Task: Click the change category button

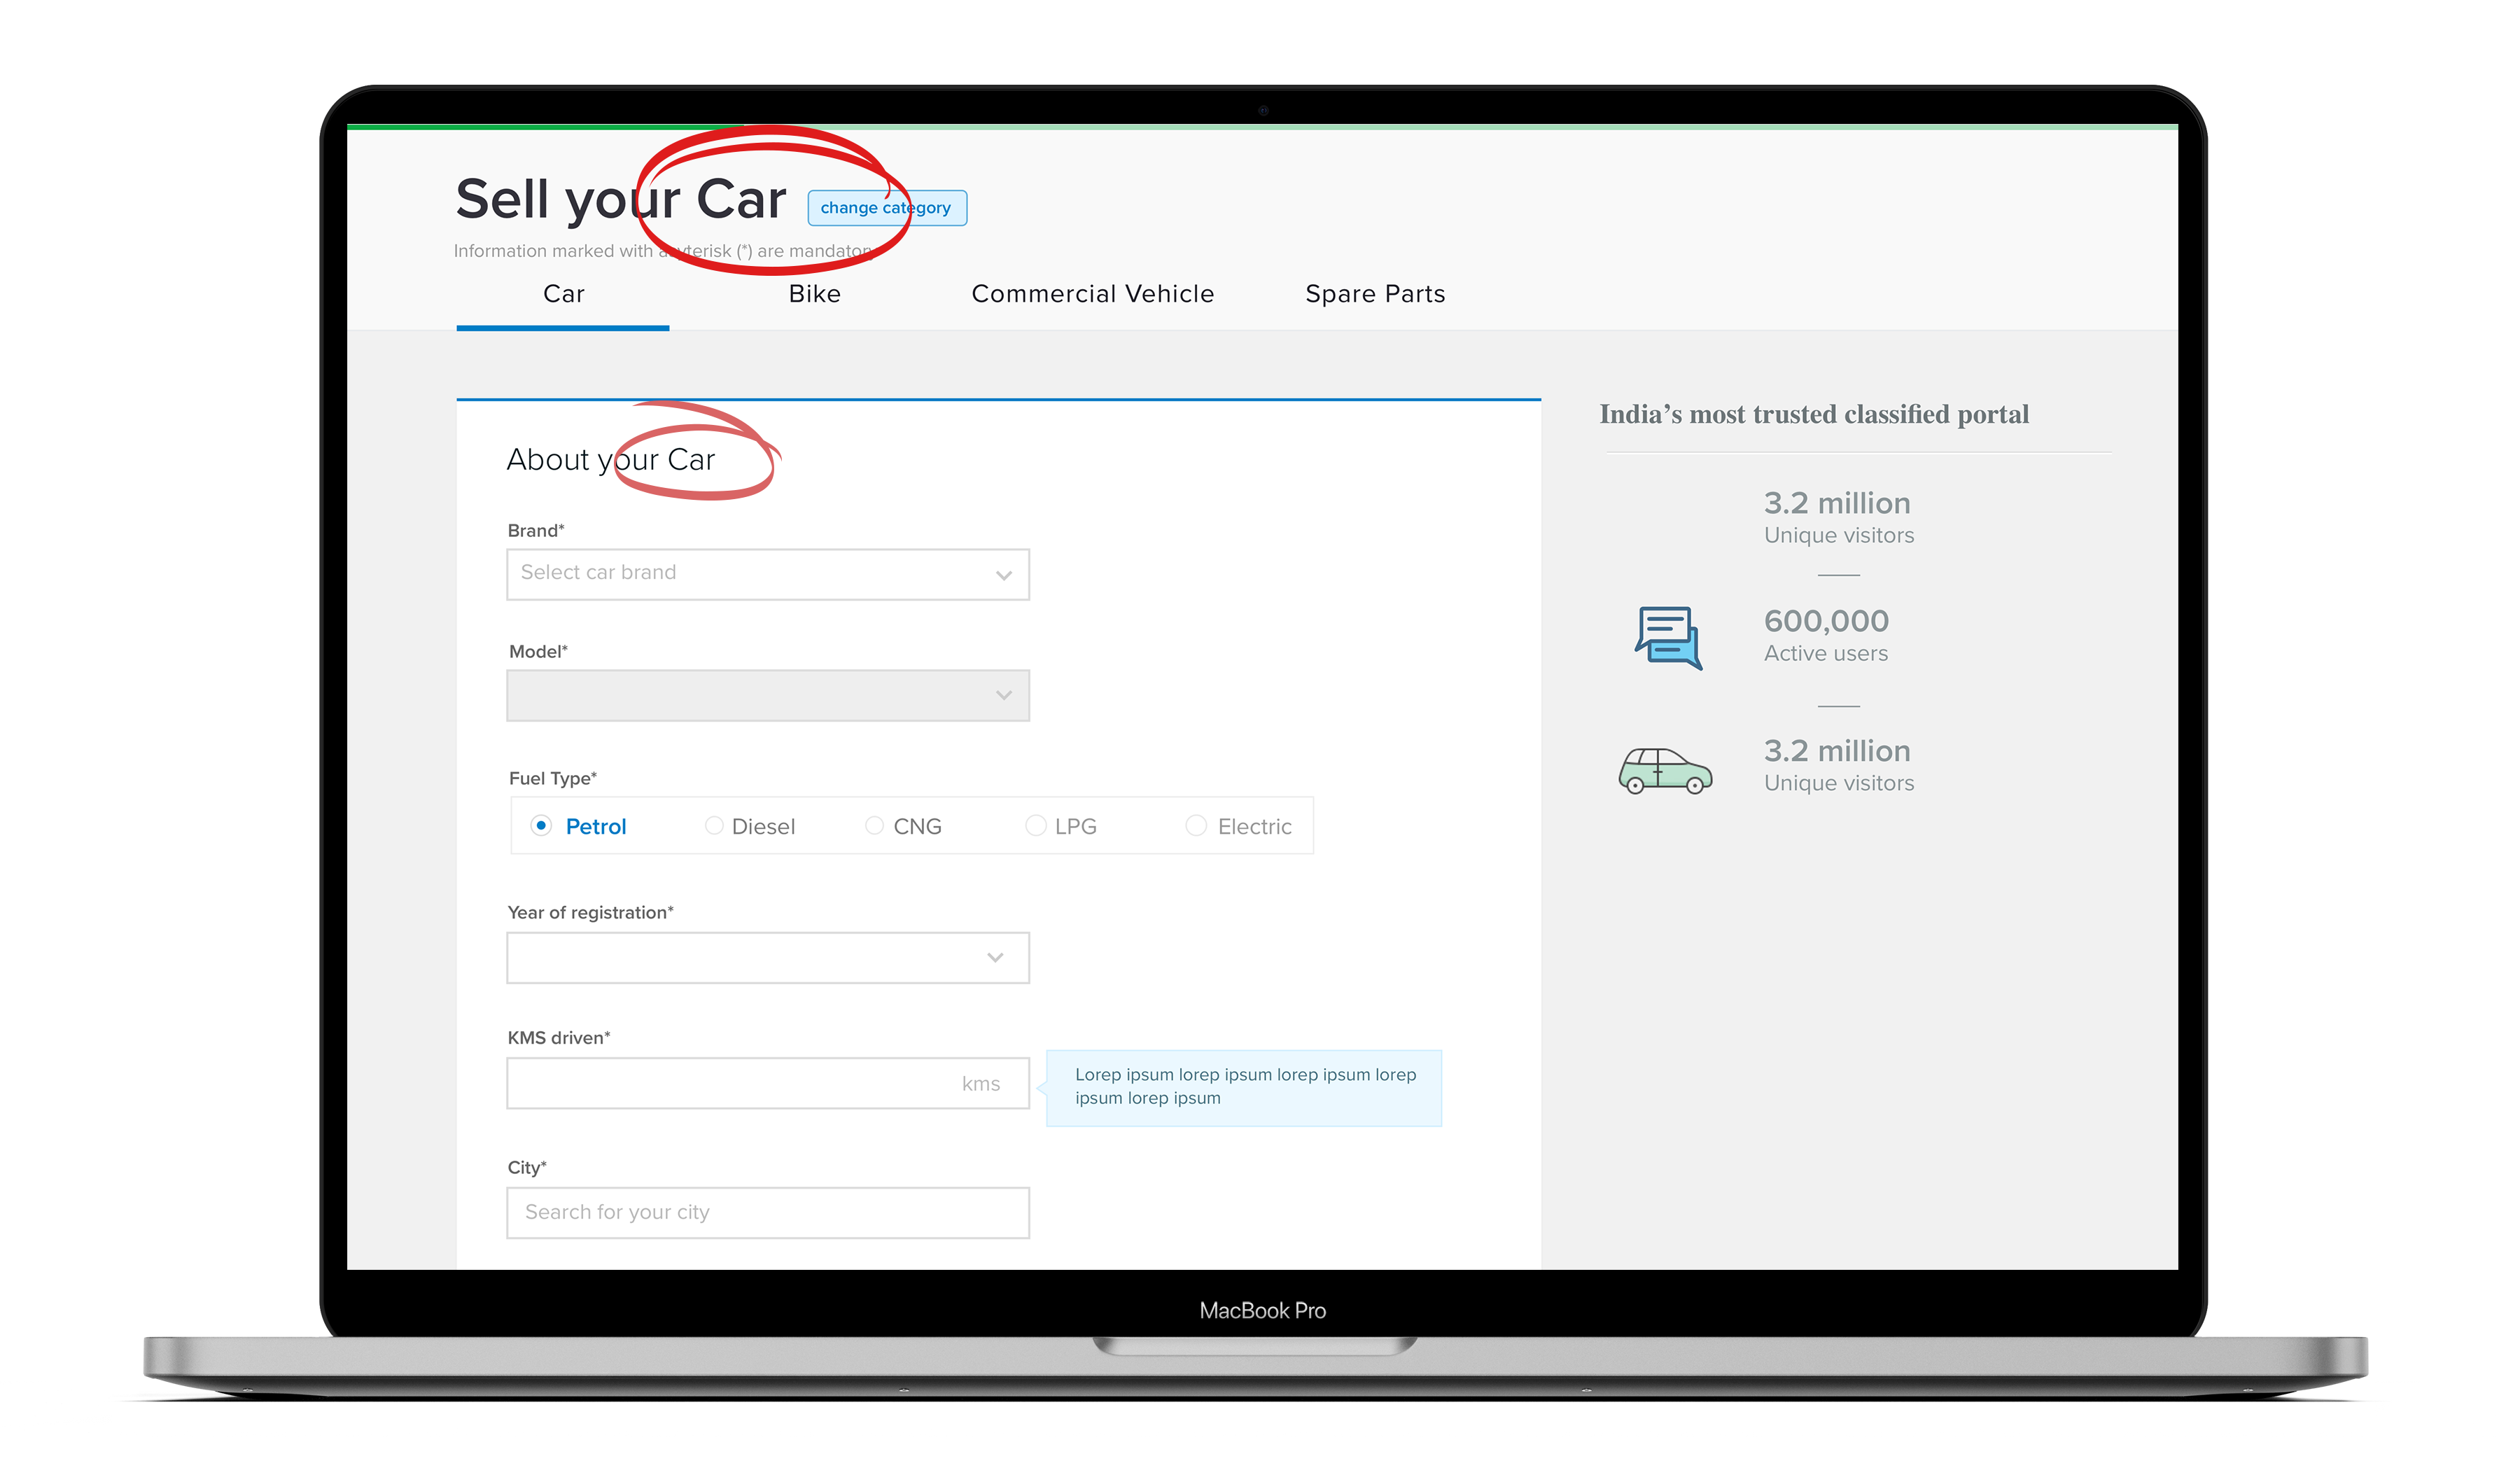Action: [886, 208]
